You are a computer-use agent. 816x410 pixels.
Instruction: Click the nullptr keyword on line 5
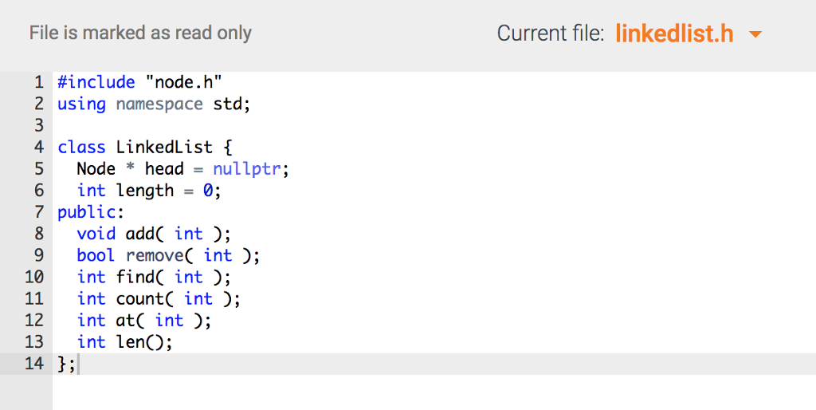tap(247, 169)
